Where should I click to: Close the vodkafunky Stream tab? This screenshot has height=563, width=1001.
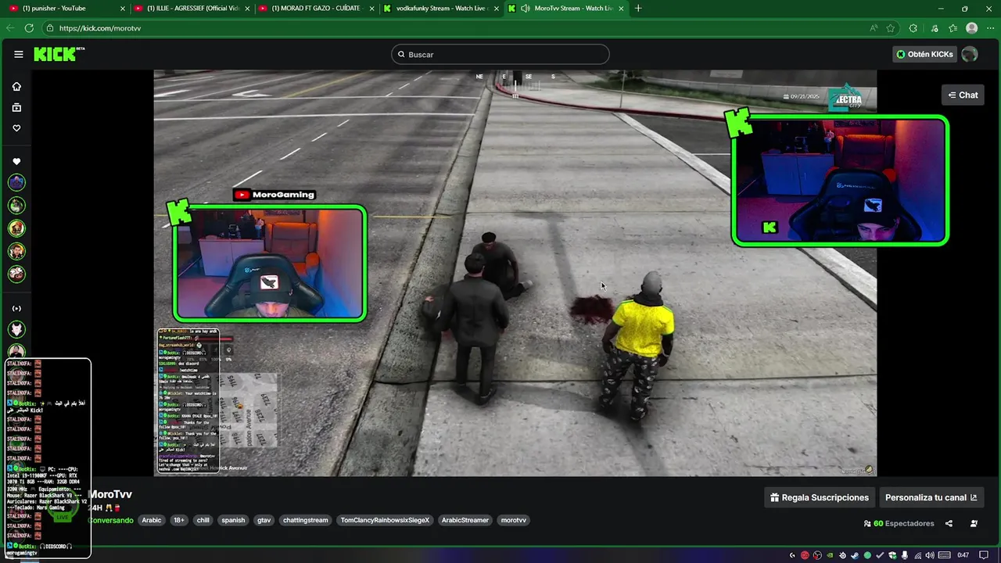pos(496,9)
